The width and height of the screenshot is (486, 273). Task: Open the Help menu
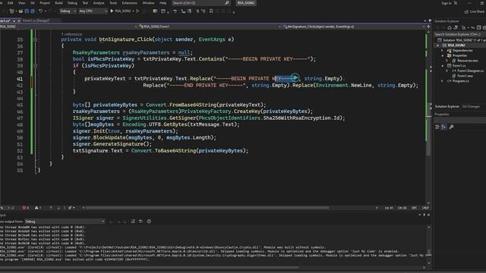pyautogui.click(x=163, y=3)
